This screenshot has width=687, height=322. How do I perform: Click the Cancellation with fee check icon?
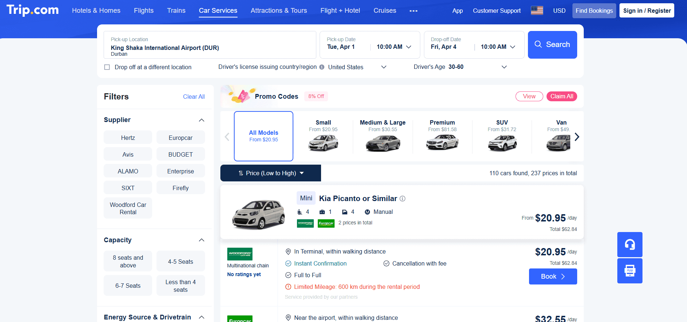(386, 263)
